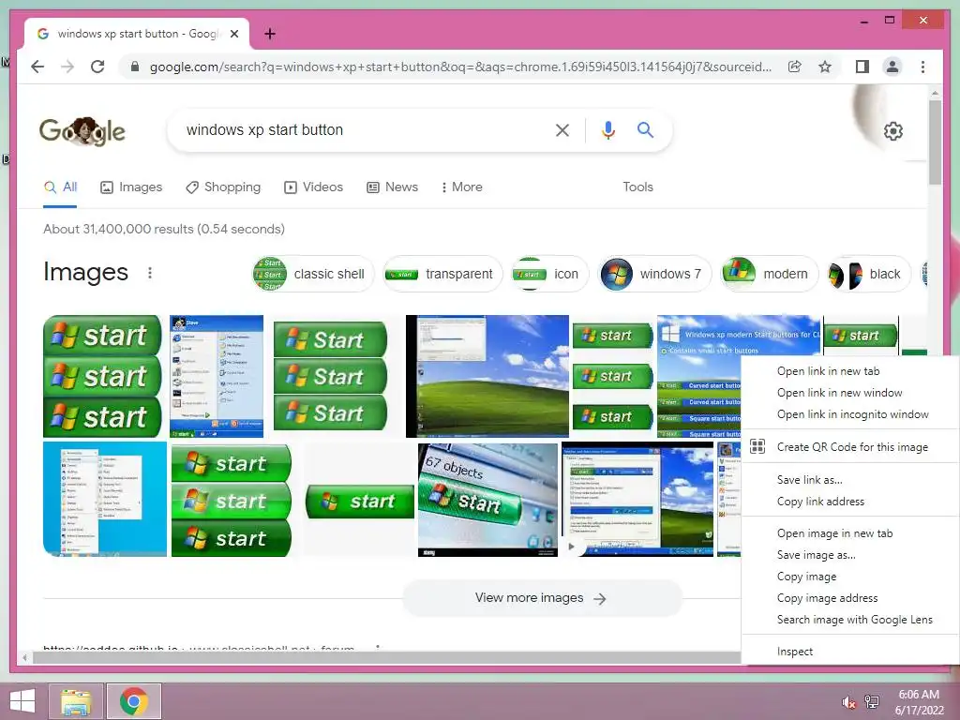
Task: Open the Chrome three-dot menu
Action: tap(922, 67)
